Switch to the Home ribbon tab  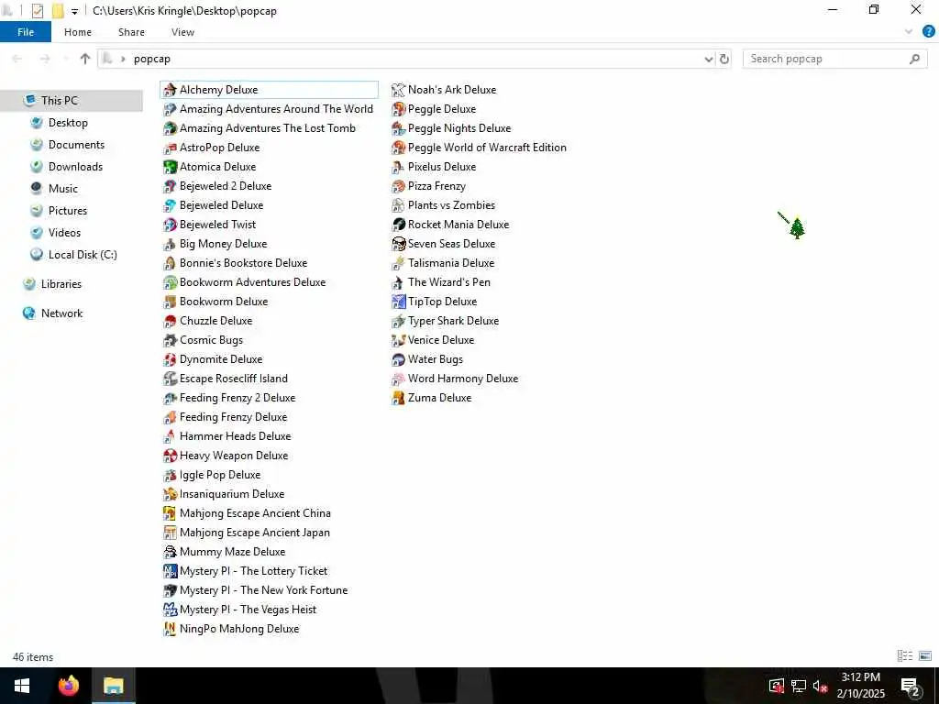point(78,32)
